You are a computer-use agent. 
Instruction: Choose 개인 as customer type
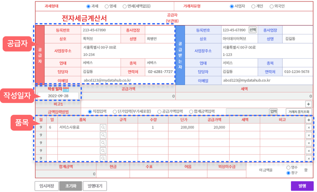pyautogui.click(x=253, y=7)
